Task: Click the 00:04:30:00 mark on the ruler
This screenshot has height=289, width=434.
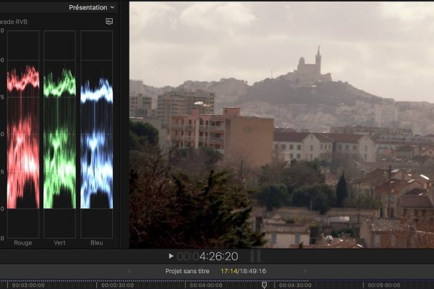Action: point(295,285)
